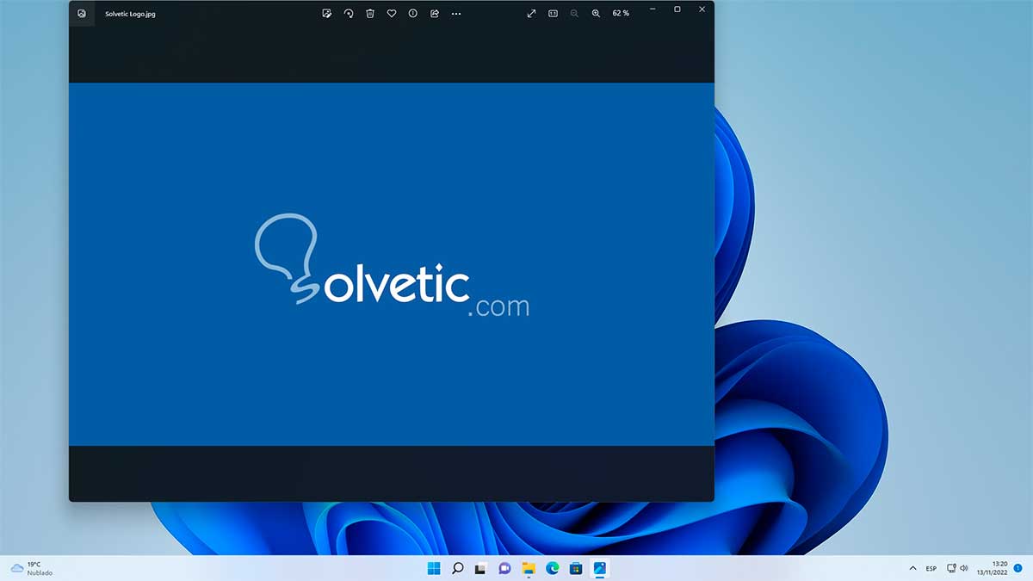
Task: Open the Edit image tool
Action: click(x=327, y=14)
